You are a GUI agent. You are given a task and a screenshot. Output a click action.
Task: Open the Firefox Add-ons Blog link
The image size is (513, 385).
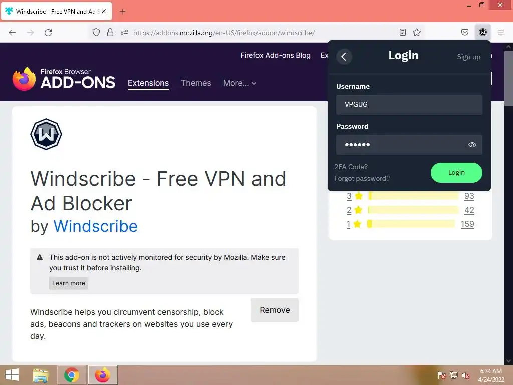point(276,55)
